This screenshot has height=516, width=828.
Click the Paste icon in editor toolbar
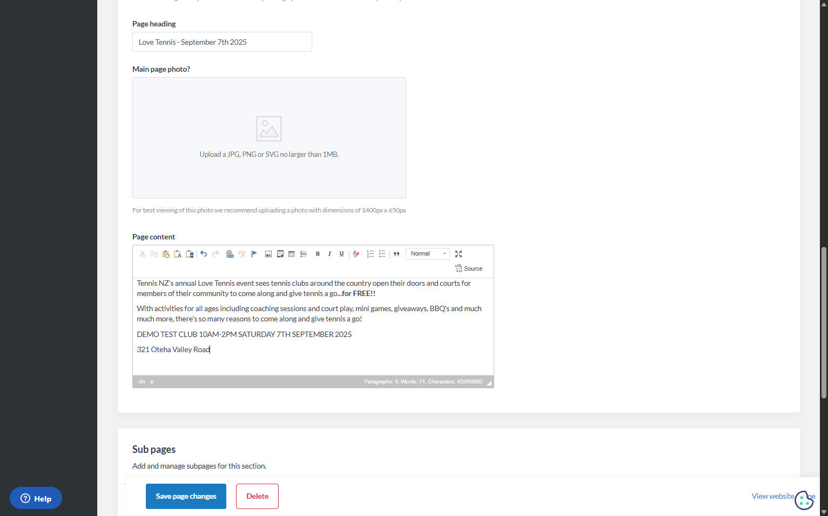point(166,254)
